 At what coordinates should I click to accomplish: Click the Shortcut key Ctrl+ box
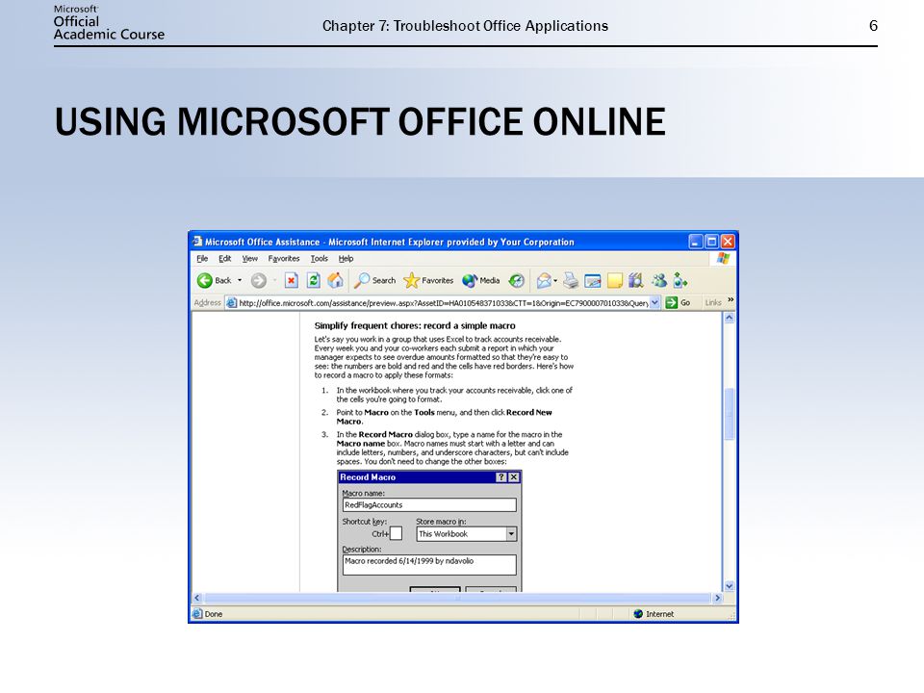(x=396, y=533)
